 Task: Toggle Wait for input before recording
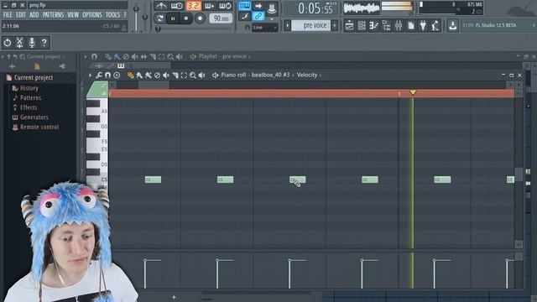(176, 6)
